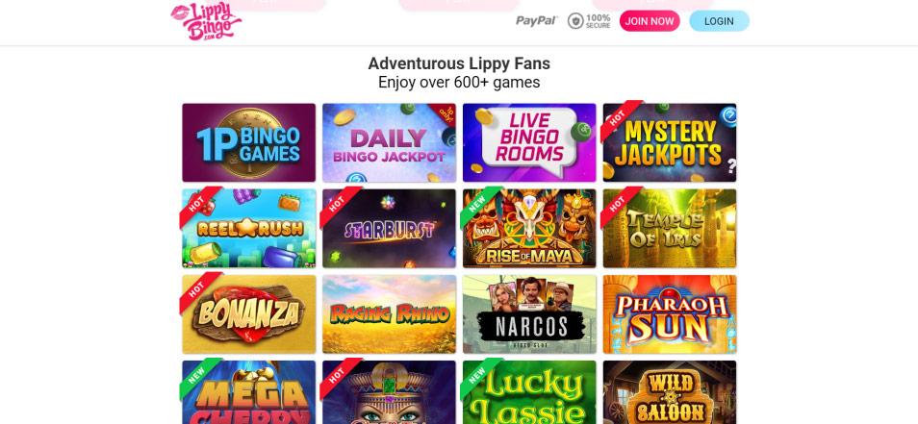Launch the Lucky Lassie game
918x424 pixels.
pos(529,392)
